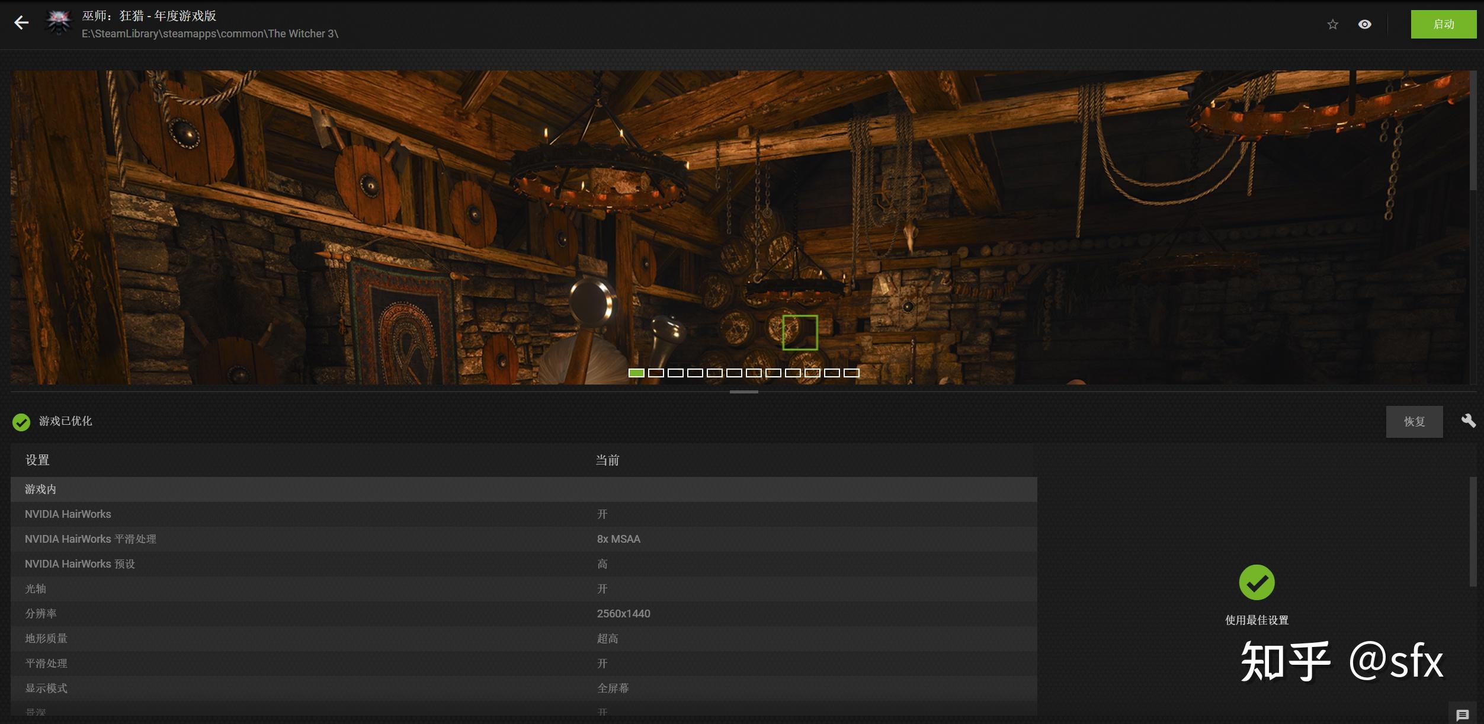Select the 平滑处理 setting row
The width and height of the screenshot is (1484, 724).
[524, 664]
